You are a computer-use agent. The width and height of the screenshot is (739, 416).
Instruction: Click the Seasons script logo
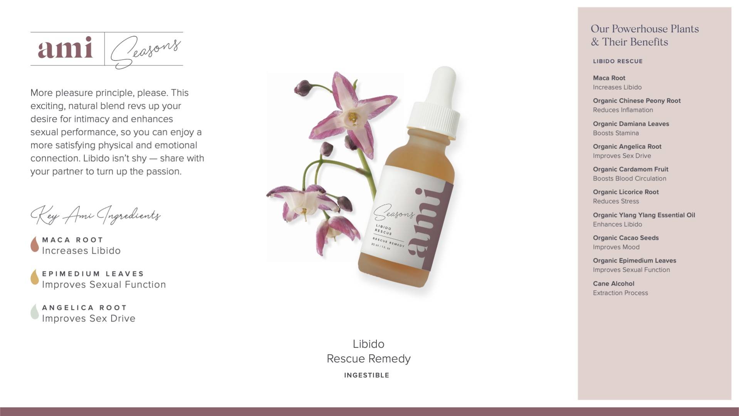(x=146, y=52)
